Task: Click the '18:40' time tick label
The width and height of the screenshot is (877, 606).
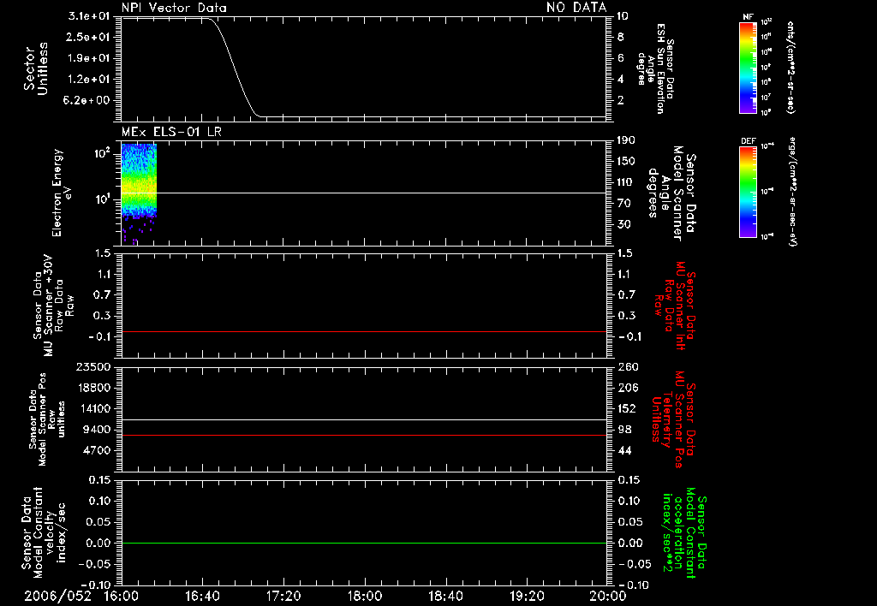Action: pos(445,597)
